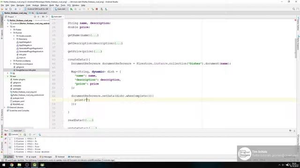Open the Project view type dropdown
Screen dimensions: 300x168
coord(11,17)
